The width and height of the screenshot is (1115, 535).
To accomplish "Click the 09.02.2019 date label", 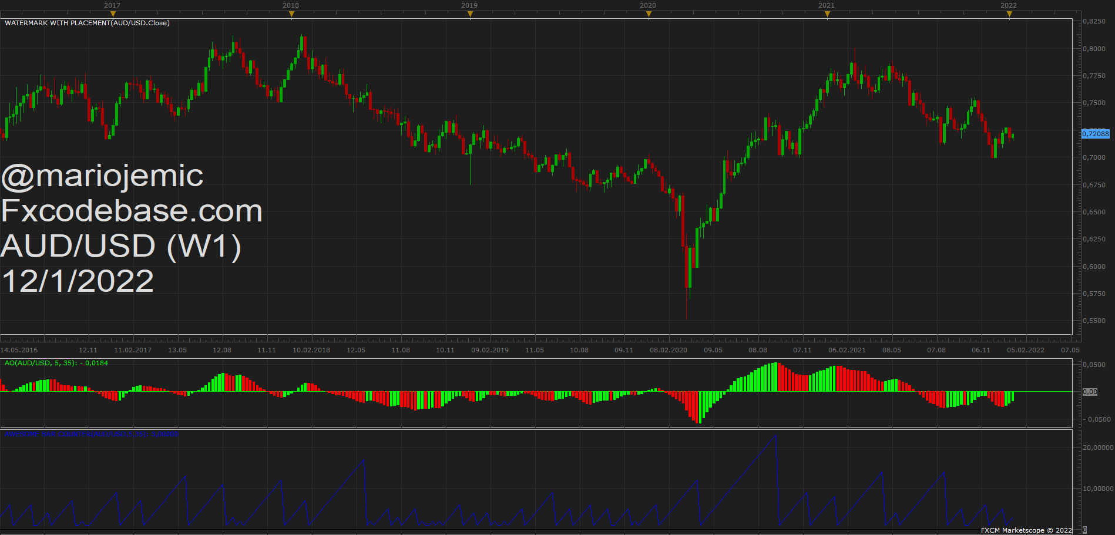I will (490, 350).
